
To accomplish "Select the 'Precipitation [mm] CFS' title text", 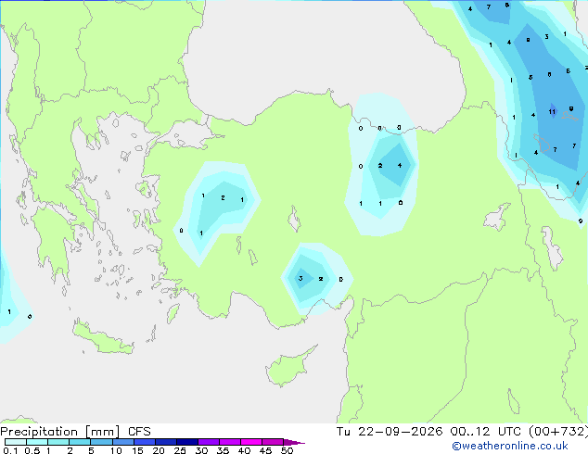I will [75, 432].
